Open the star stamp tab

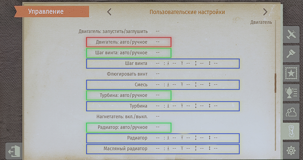click(x=291, y=73)
